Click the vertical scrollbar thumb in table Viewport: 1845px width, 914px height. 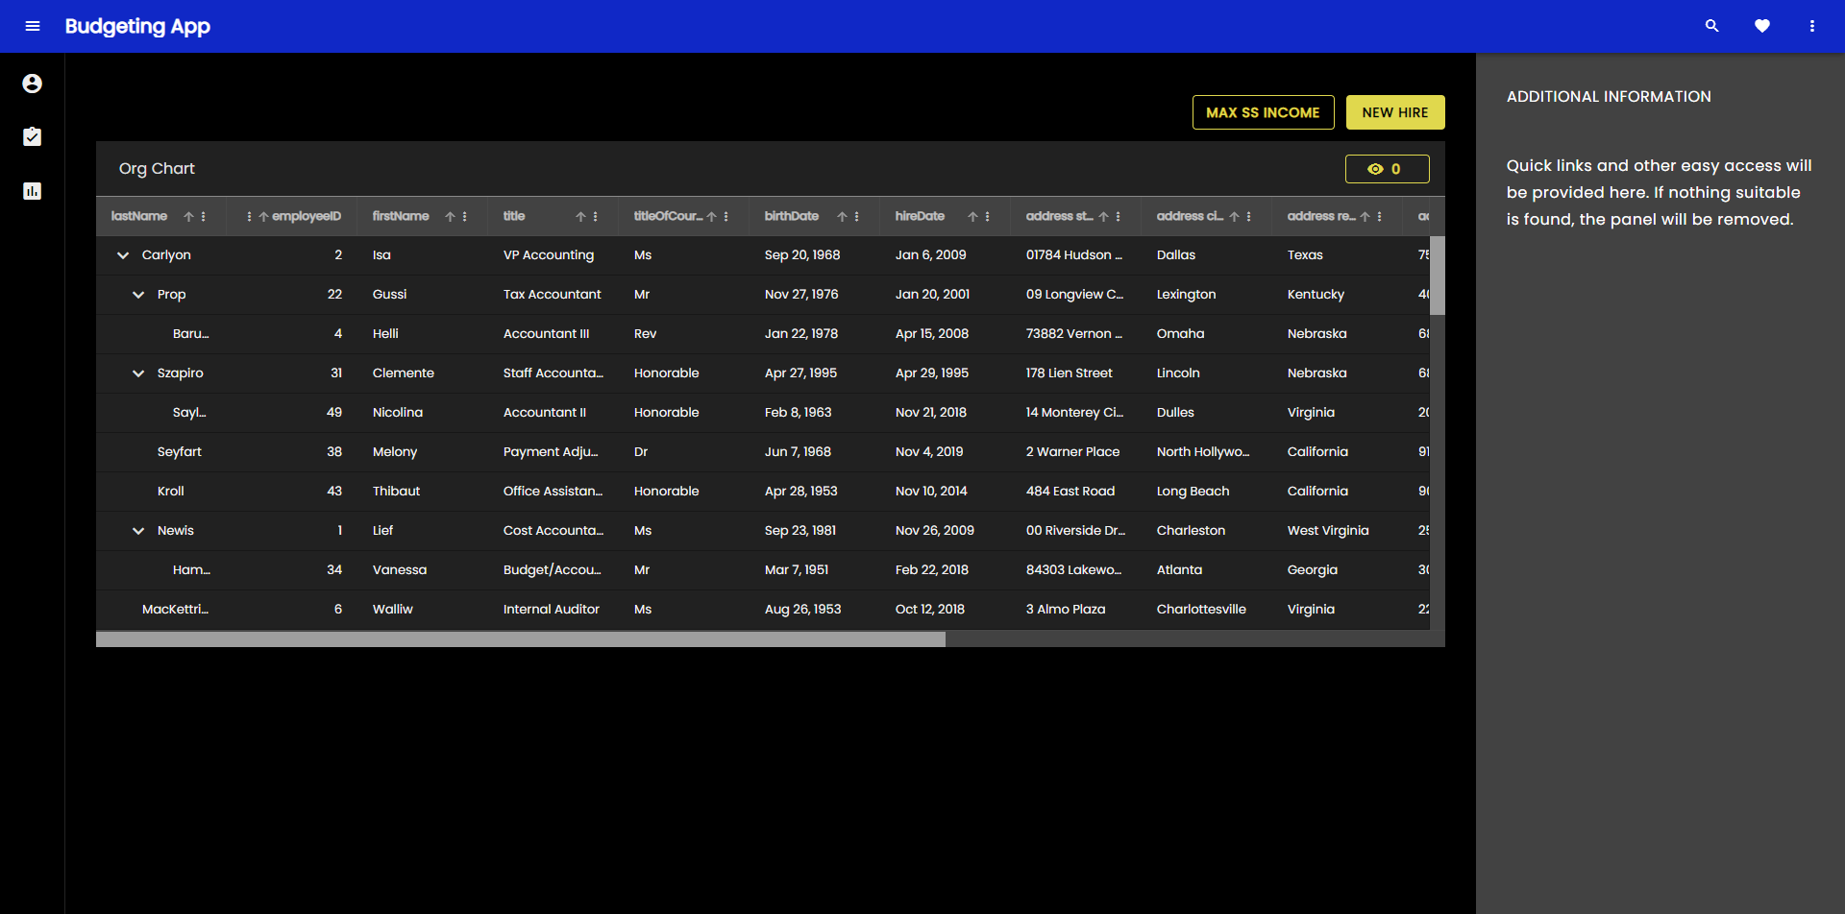(1437, 276)
